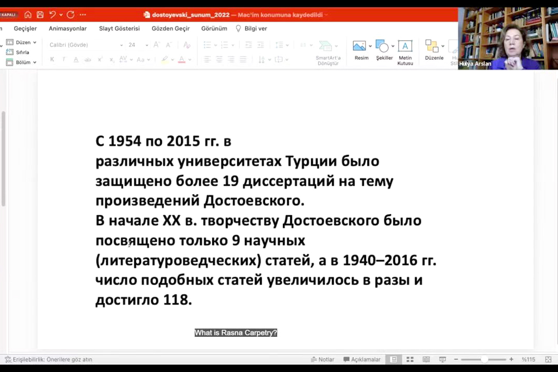This screenshot has width=558, height=372.
Task: Toggle the Açıklamalar comments pane
Action: (362, 360)
